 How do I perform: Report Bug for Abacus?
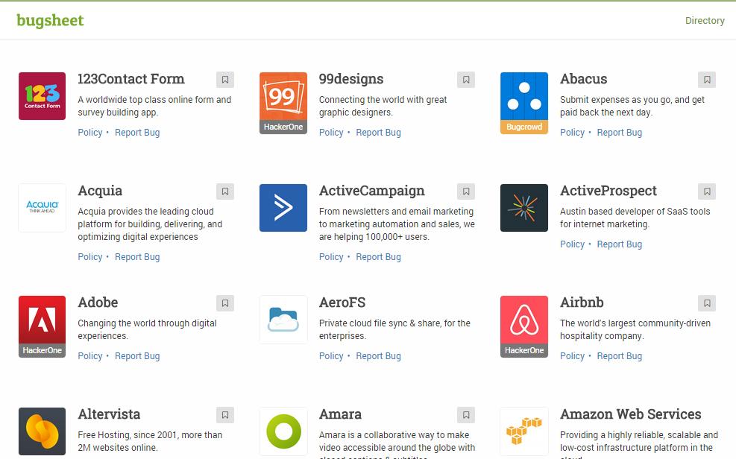620,133
